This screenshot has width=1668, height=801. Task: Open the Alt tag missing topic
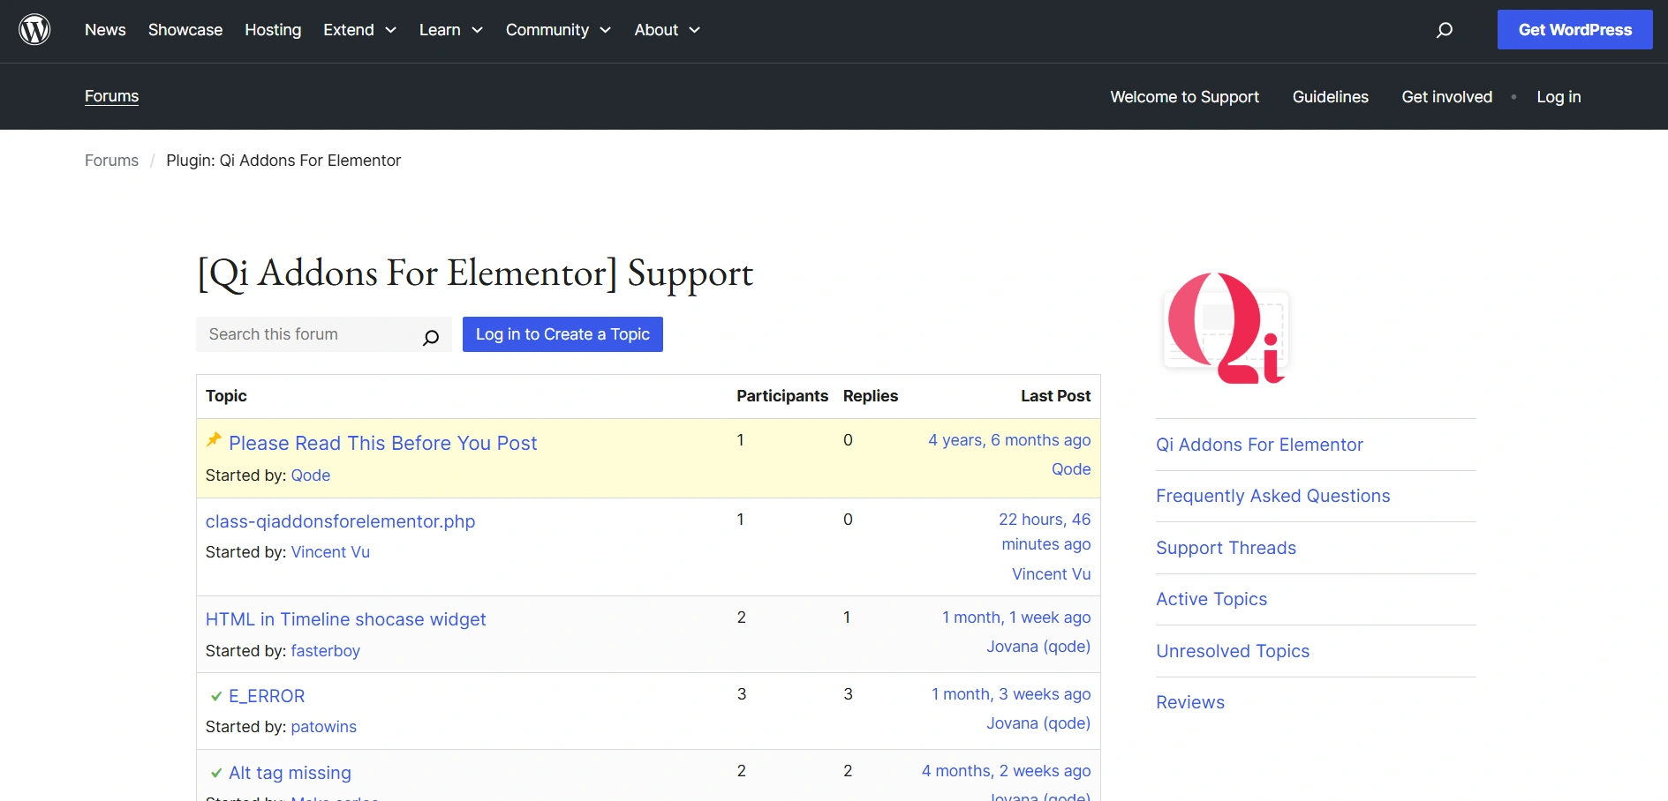[x=290, y=773]
